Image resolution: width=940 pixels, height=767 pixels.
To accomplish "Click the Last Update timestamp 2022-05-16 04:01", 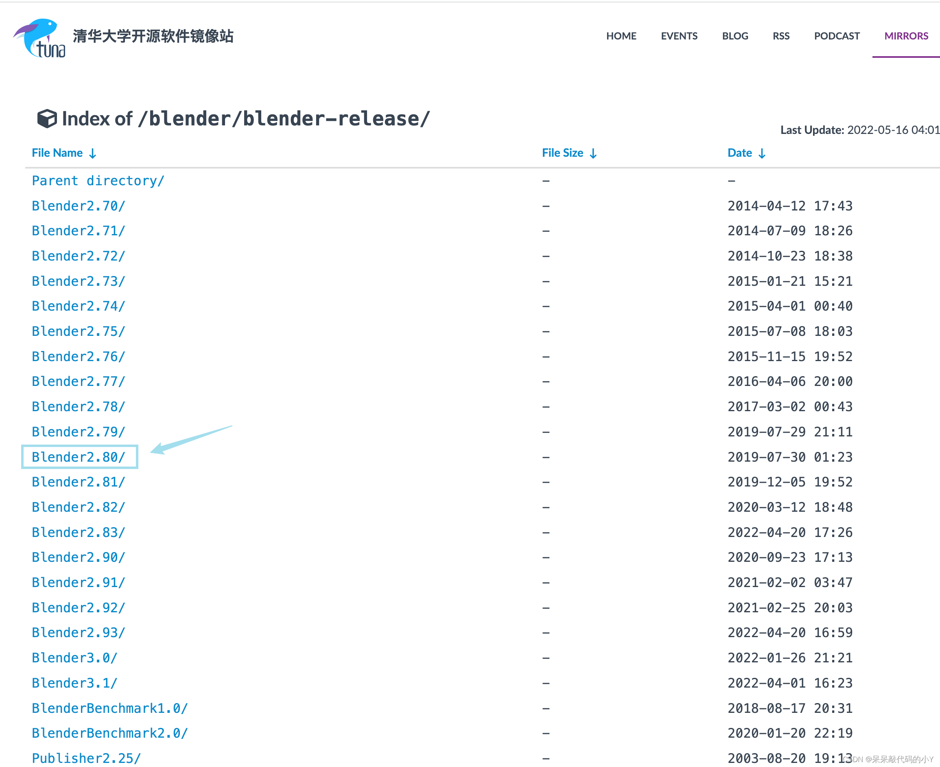I will (x=893, y=130).
